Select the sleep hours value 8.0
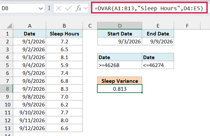The width and height of the screenshot is (210, 136). (x=64, y=120)
